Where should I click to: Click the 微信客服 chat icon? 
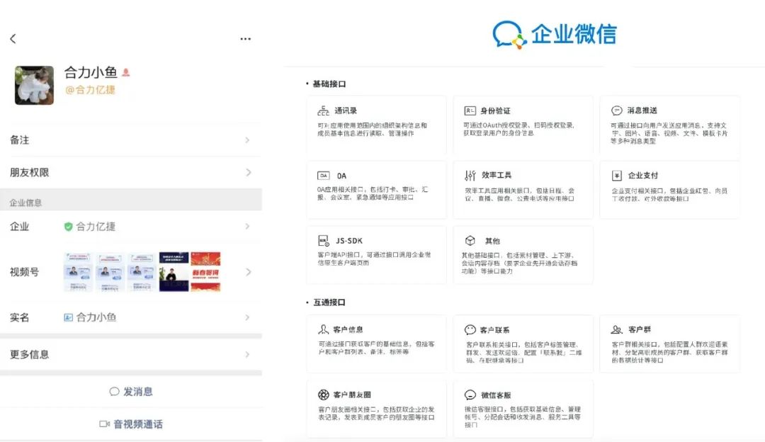point(470,395)
